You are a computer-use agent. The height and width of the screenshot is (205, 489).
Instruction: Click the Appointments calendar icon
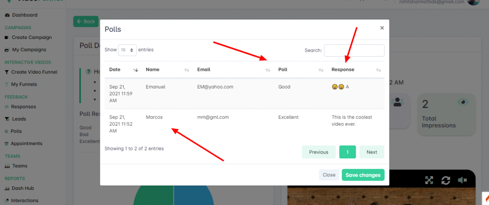point(7,144)
